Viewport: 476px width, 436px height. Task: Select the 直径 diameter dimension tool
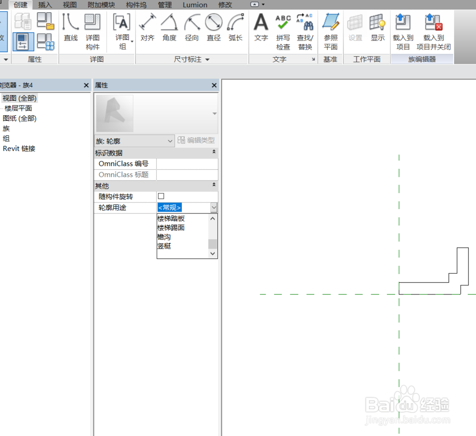click(214, 27)
